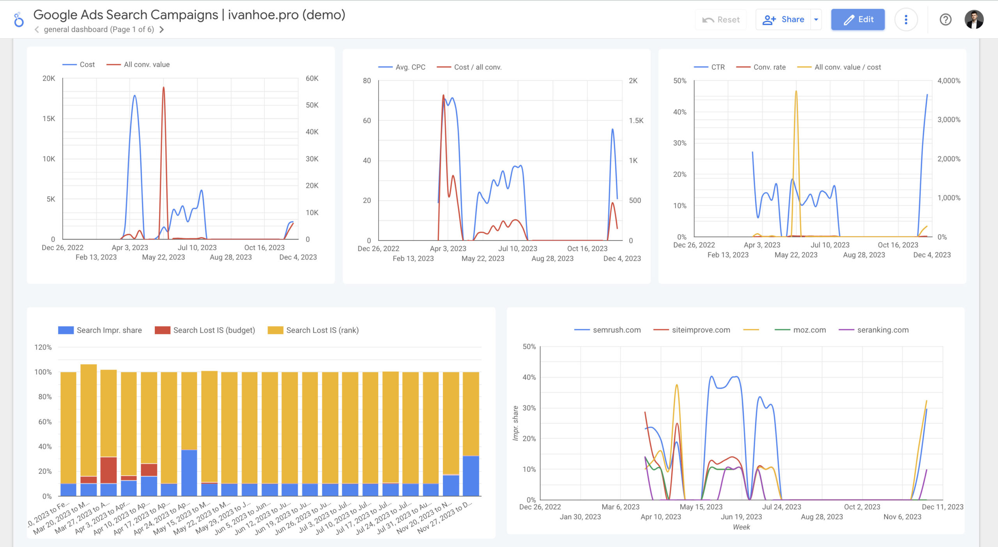The image size is (998, 547).
Task: Toggle the All conv. value legend series
Action: click(x=146, y=65)
